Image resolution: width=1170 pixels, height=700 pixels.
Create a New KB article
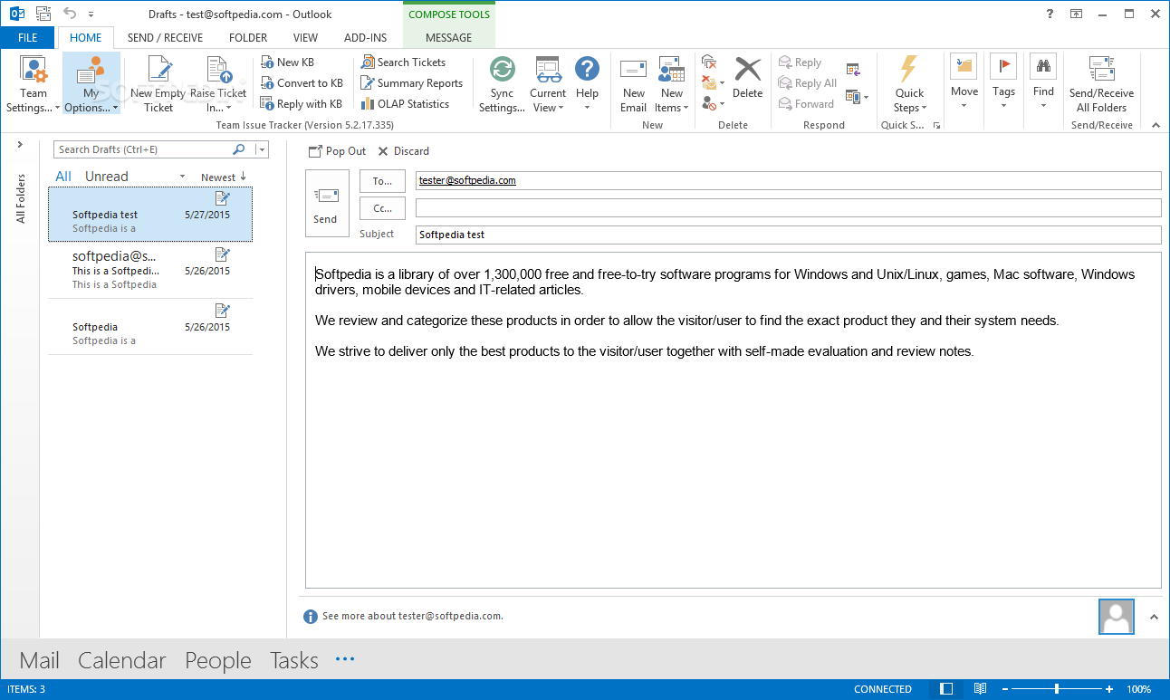click(287, 62)
